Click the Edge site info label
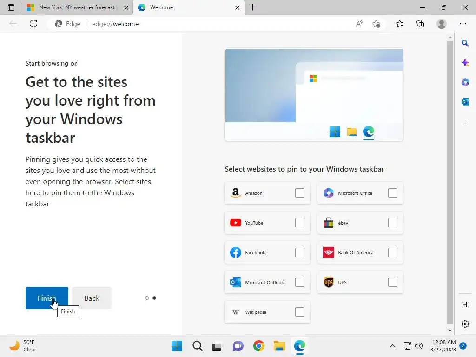Screen dimensions: 476x357 pyautogui.click(x=67, y=24)
